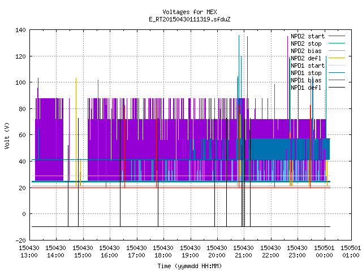Click the black NPD1 defl baseline at -10 V
The width and height of the screenshot is (362, 271).
coord(181,227)
